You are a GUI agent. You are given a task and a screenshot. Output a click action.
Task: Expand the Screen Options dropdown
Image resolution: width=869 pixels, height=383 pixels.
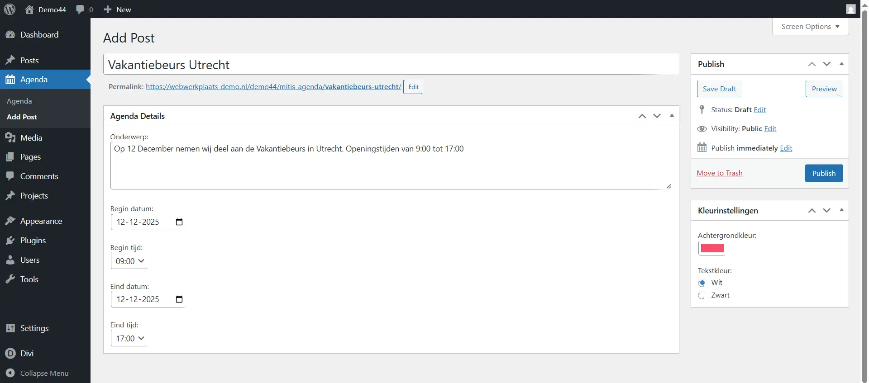tap(810, 27)
